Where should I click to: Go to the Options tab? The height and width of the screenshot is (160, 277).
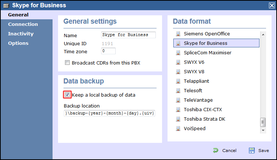click(18, 43)
